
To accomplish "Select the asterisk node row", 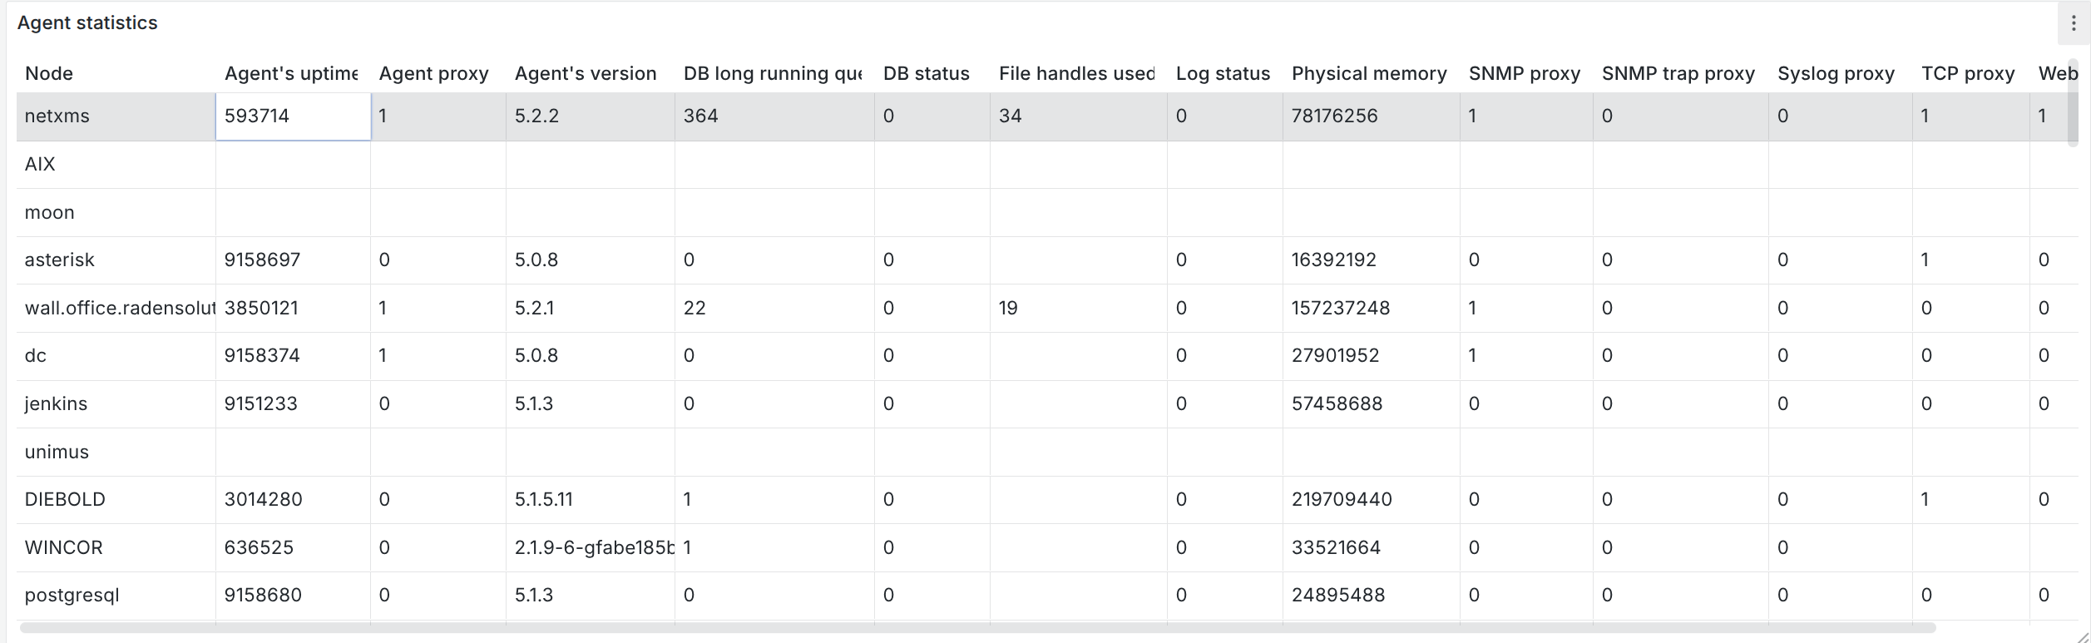I will [1047, 260].
